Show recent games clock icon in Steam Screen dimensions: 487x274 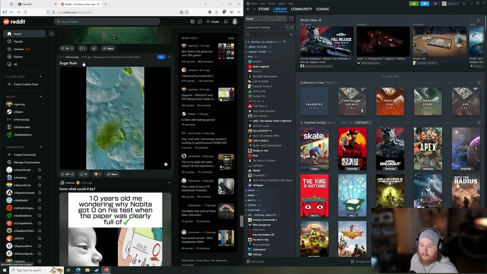click(287, 27)
